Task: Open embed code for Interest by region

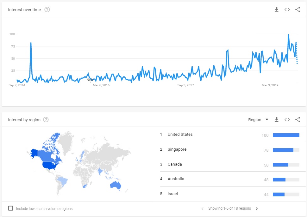Action: (x=287, y=120)
